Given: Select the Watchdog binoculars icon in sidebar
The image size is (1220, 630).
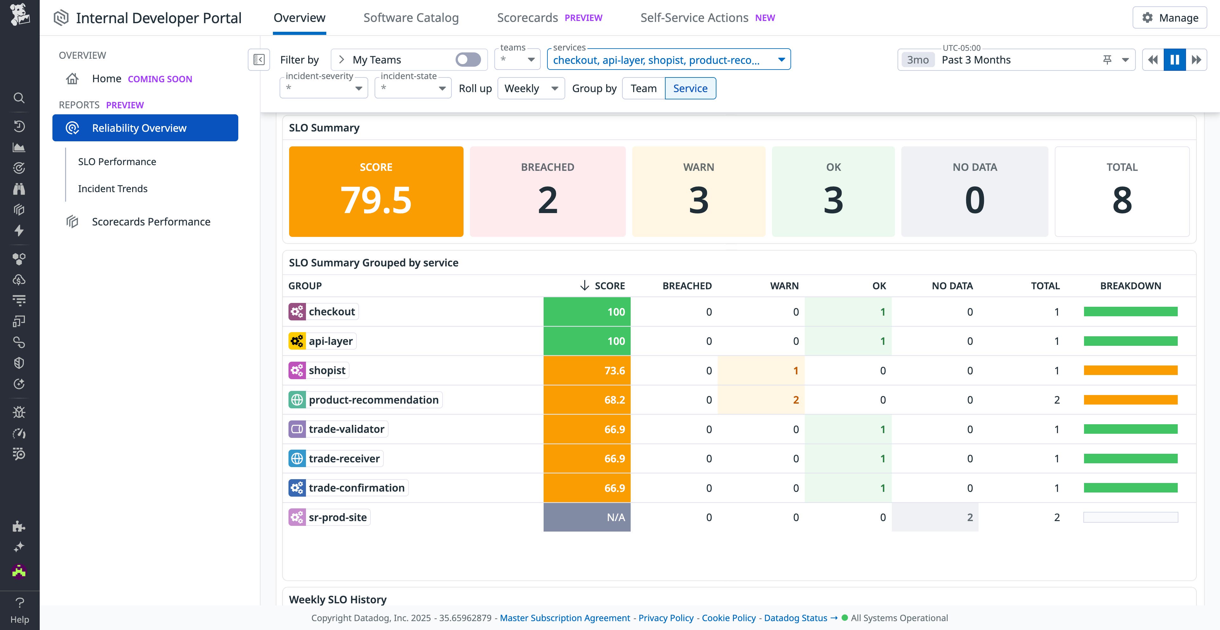Looking at the screenshot, I should point(19,189).
